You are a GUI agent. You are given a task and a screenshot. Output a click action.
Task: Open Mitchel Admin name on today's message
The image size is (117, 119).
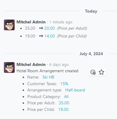coord(31,22)
